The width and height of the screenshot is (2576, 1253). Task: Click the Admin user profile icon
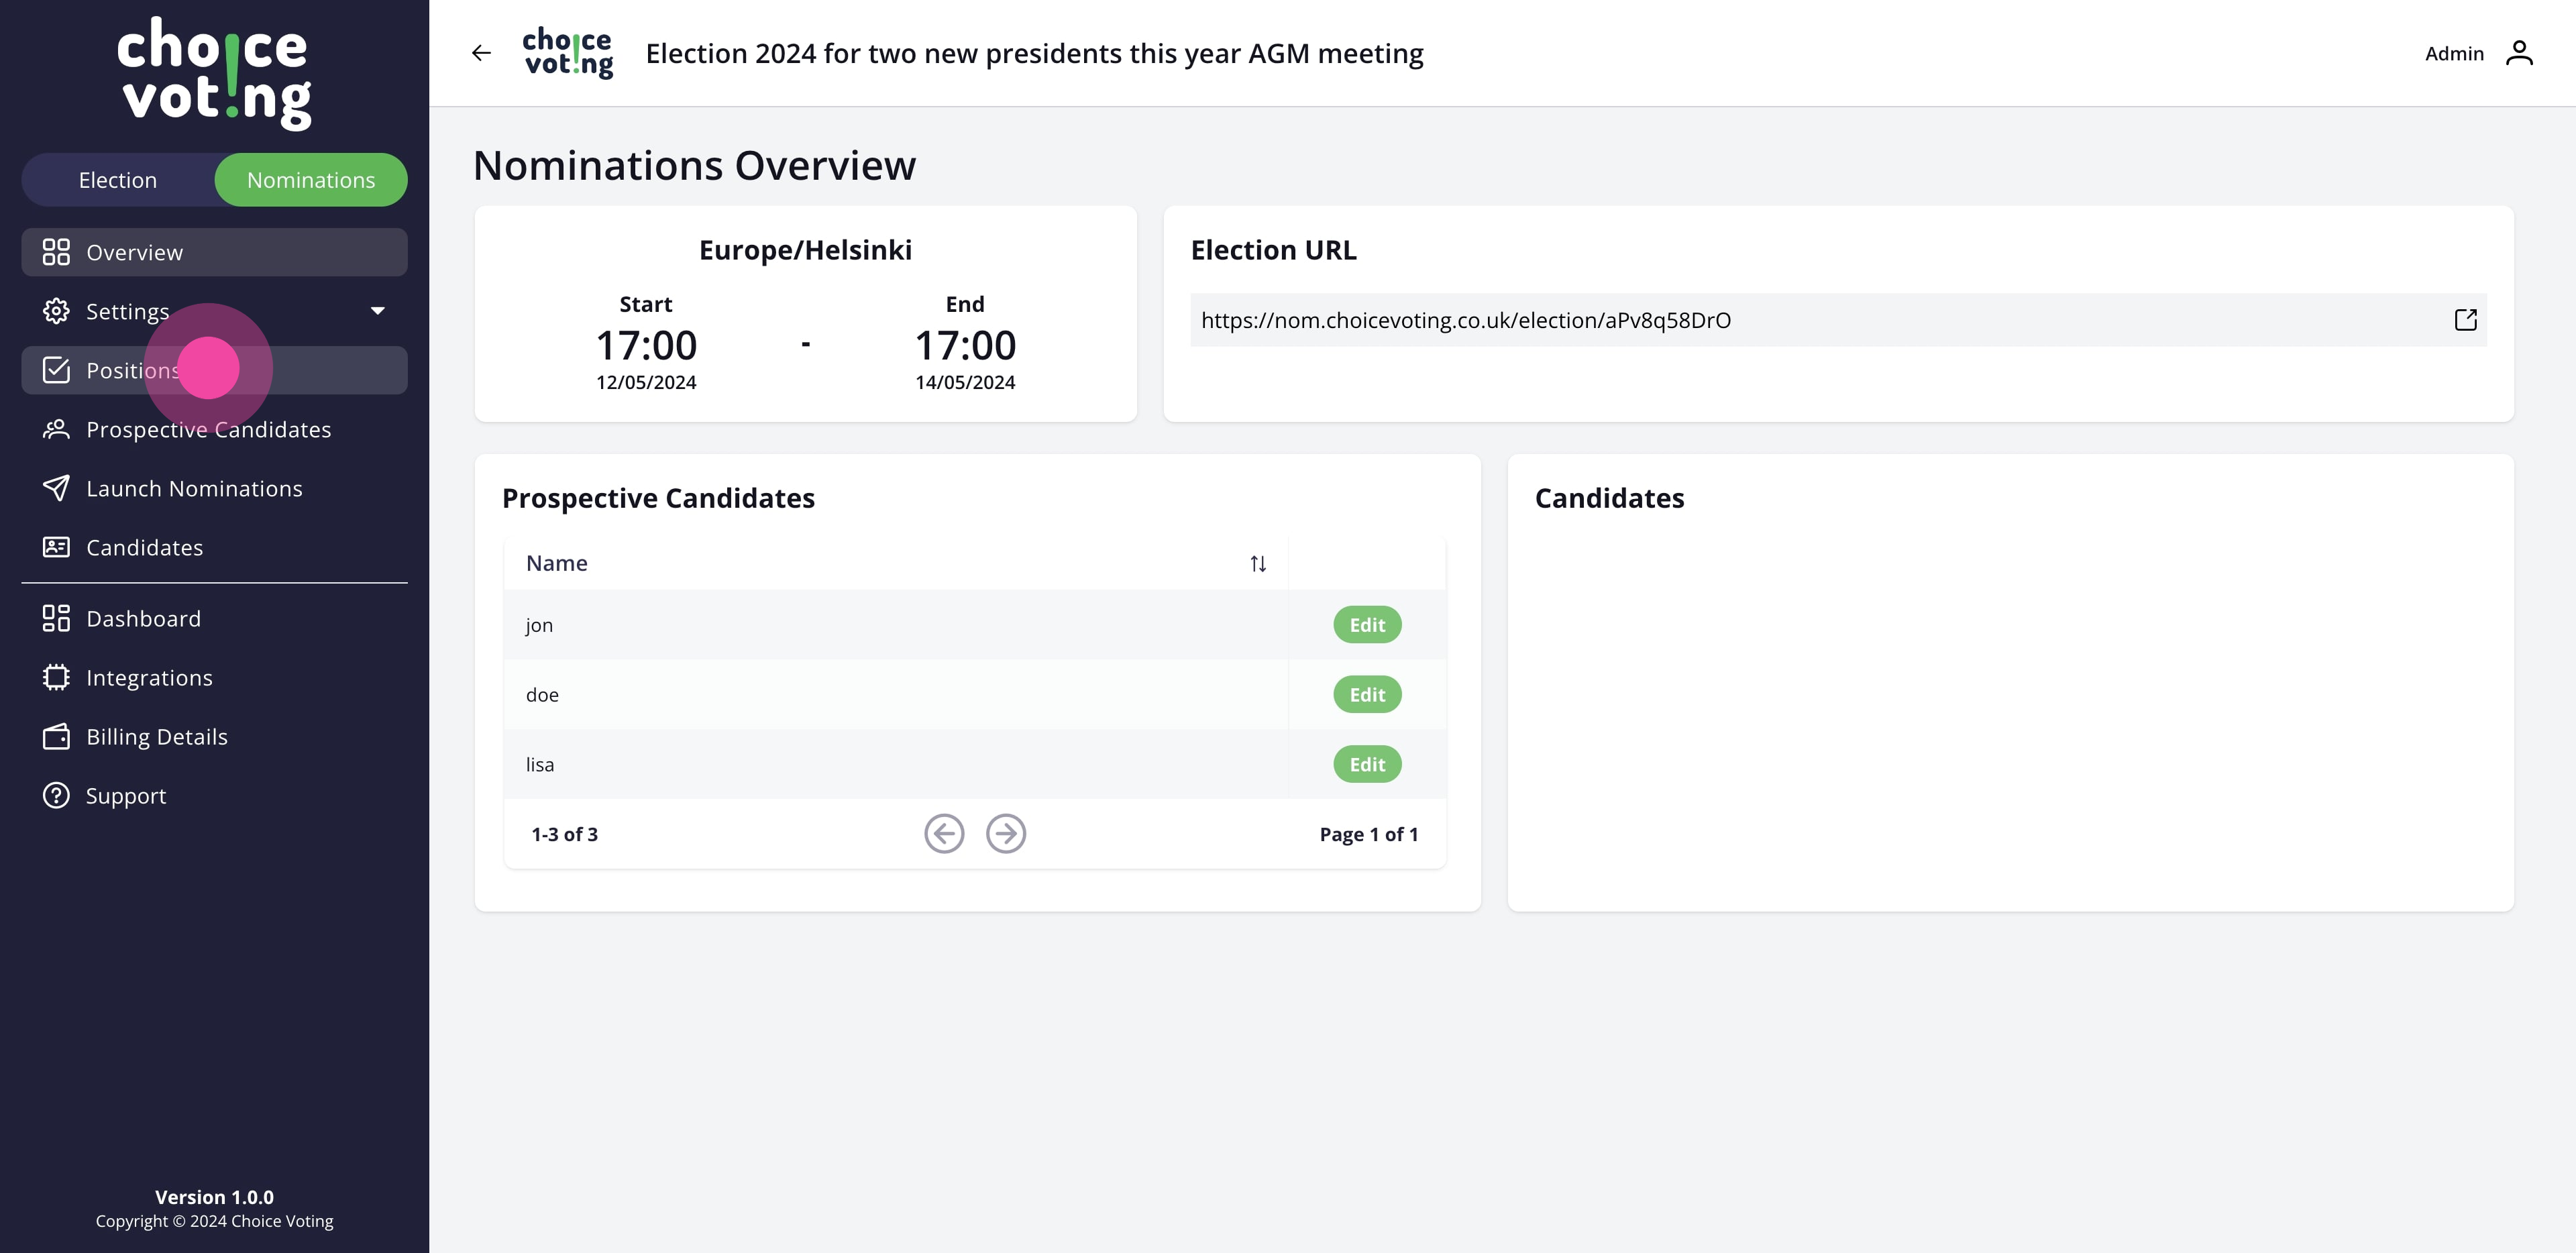point(2518,53)
